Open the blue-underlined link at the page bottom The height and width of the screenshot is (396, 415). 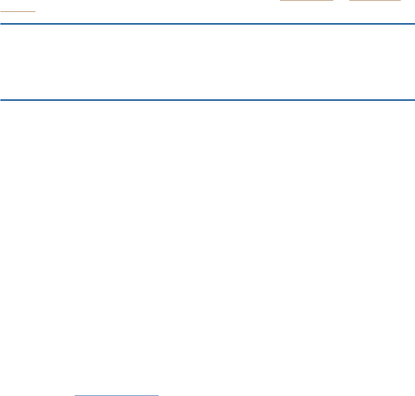tap(117, 395)
